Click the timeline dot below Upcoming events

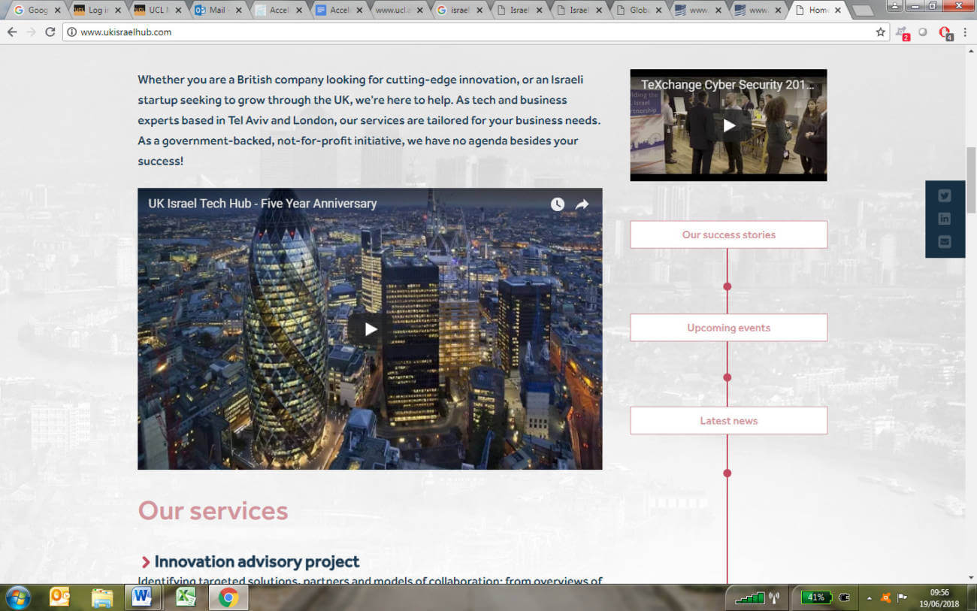727,377
